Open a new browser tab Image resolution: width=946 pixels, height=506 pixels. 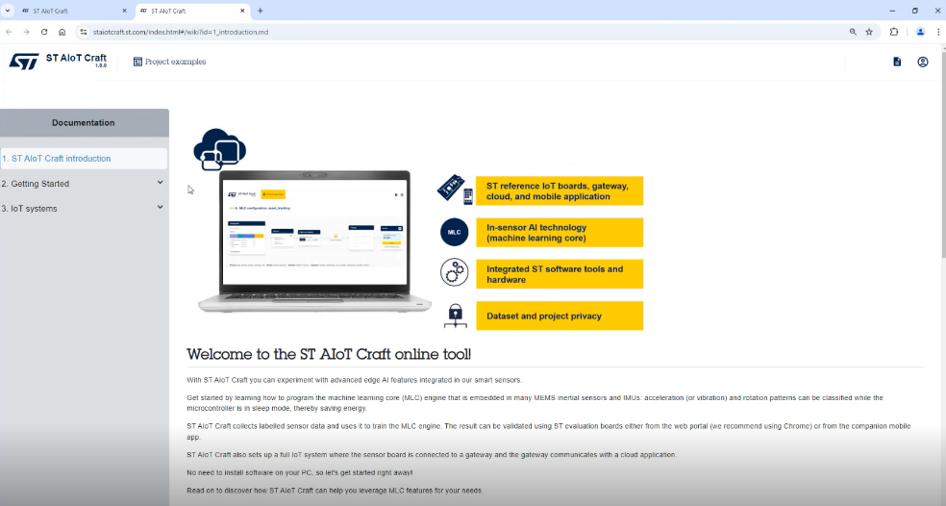(x=260, y=11)
